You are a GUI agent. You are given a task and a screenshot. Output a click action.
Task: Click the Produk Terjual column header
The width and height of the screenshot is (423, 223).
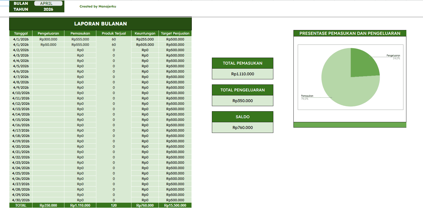point(114,34)
